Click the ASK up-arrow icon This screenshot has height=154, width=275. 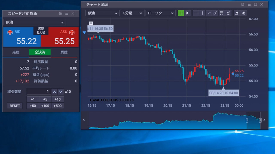[72, 32]
